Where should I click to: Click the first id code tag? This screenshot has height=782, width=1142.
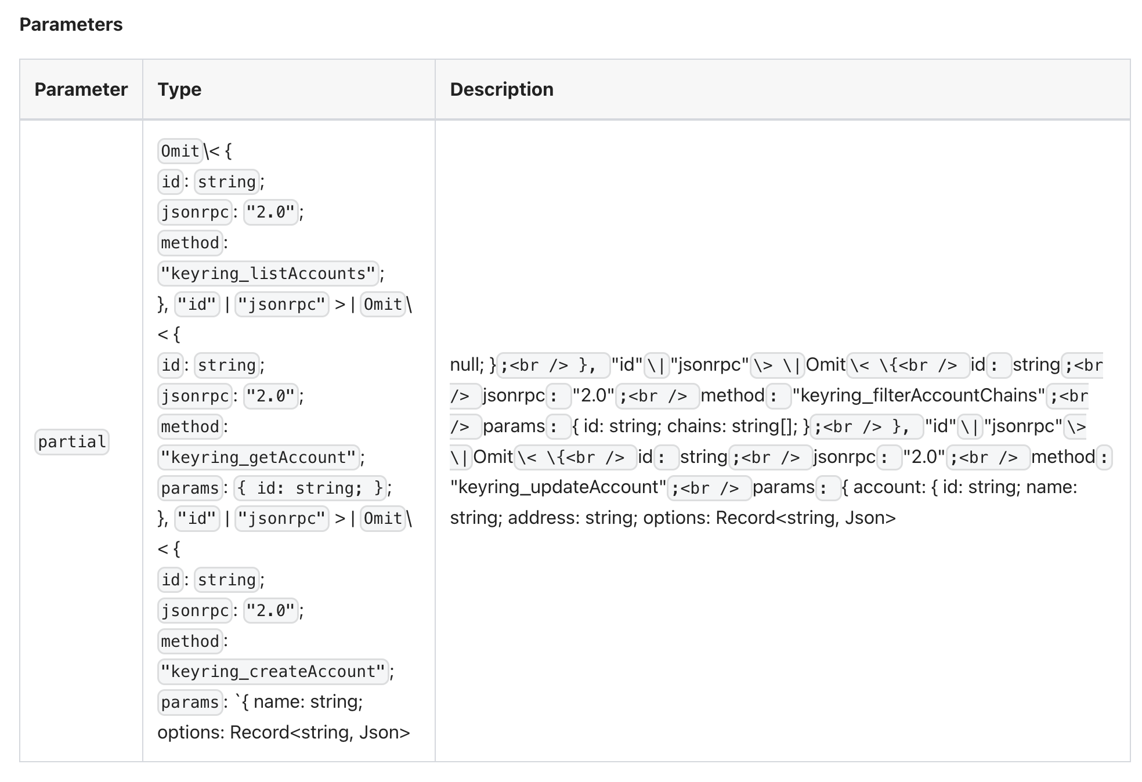coord(171,182)
